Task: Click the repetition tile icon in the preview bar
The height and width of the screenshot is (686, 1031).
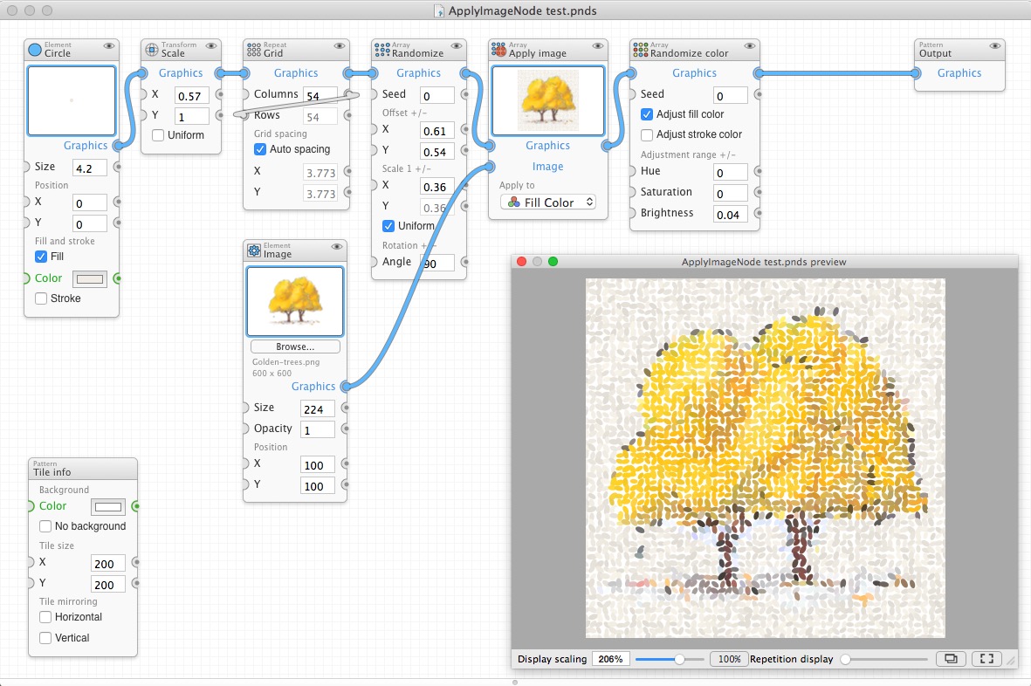Action: 950,659
